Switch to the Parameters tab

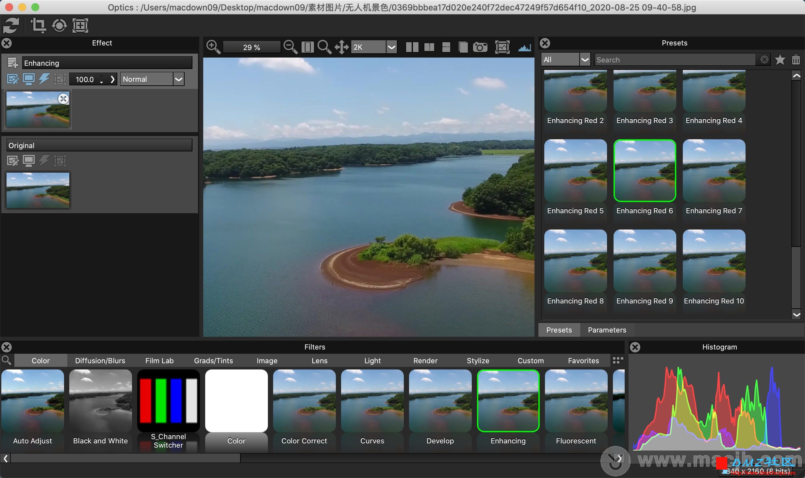point(607,330)
